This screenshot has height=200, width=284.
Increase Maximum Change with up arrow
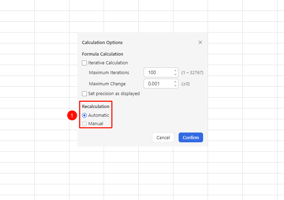175,82
